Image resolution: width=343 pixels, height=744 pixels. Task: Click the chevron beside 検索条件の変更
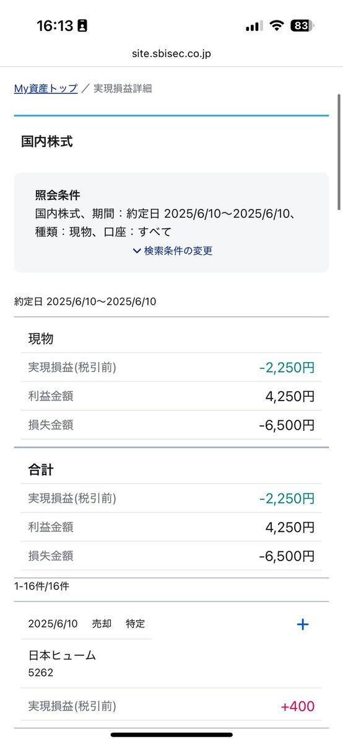pyautogui.click(x=137, y=251)
